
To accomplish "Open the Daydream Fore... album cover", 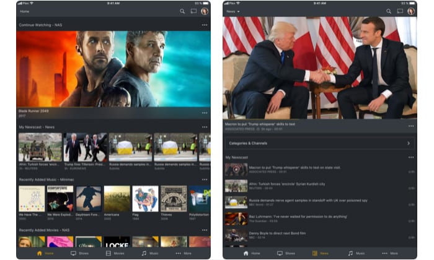I will [89, 199].
